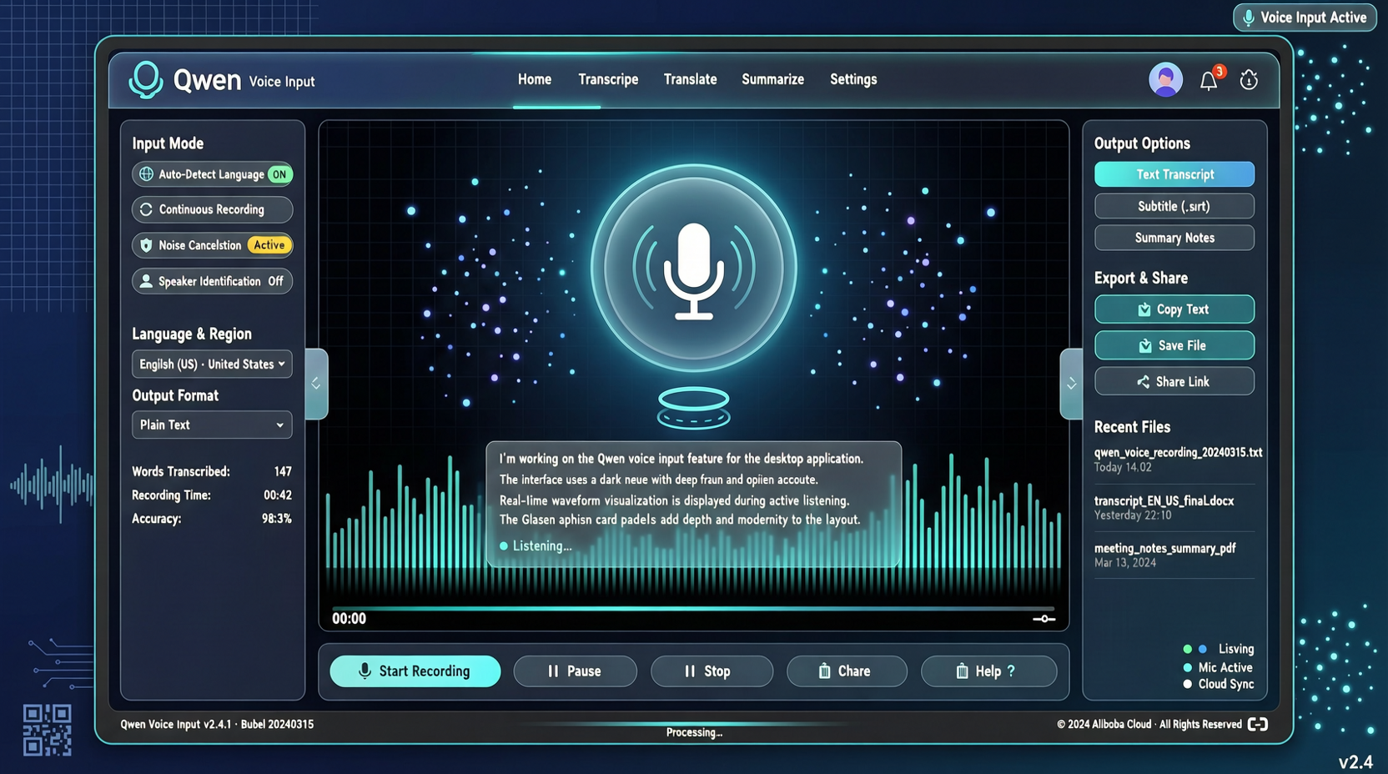Click the Words Transcribed value 147
The width and height of the screenshot is (1388, 774).
click(x=283, y=471)
